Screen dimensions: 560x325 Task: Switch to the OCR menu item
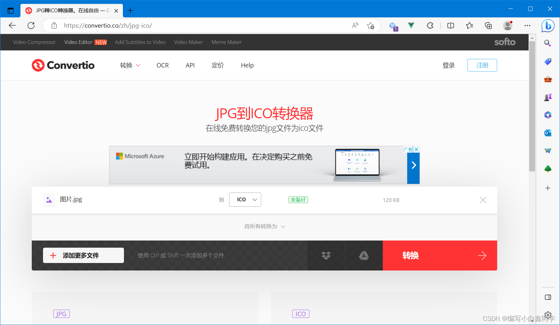[163, 65]
